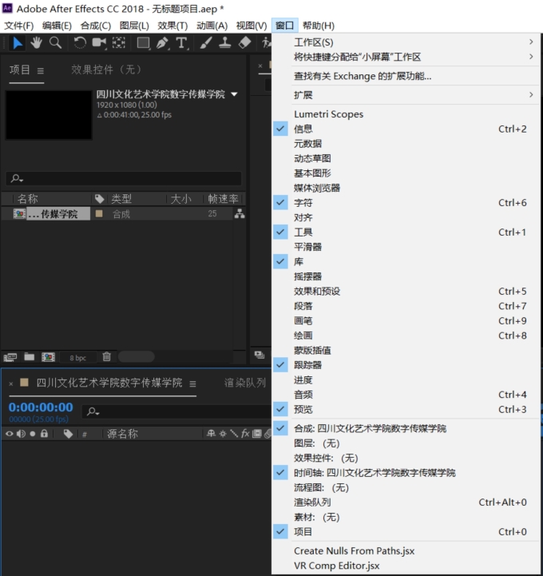Click the Interpret Footage icon in Project panel

10,356
